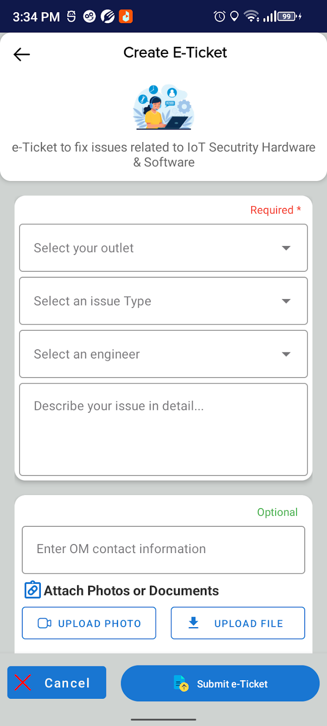Screen dimensions: 327x726
Task: Expand the Select an issue Type dropdown
Action: 163,301
